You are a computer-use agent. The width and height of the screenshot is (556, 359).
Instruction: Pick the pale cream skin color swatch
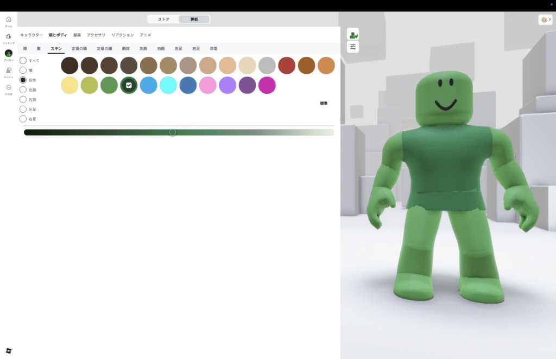[247, 66]
